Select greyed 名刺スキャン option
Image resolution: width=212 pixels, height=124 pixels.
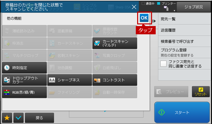pos(70,55)
